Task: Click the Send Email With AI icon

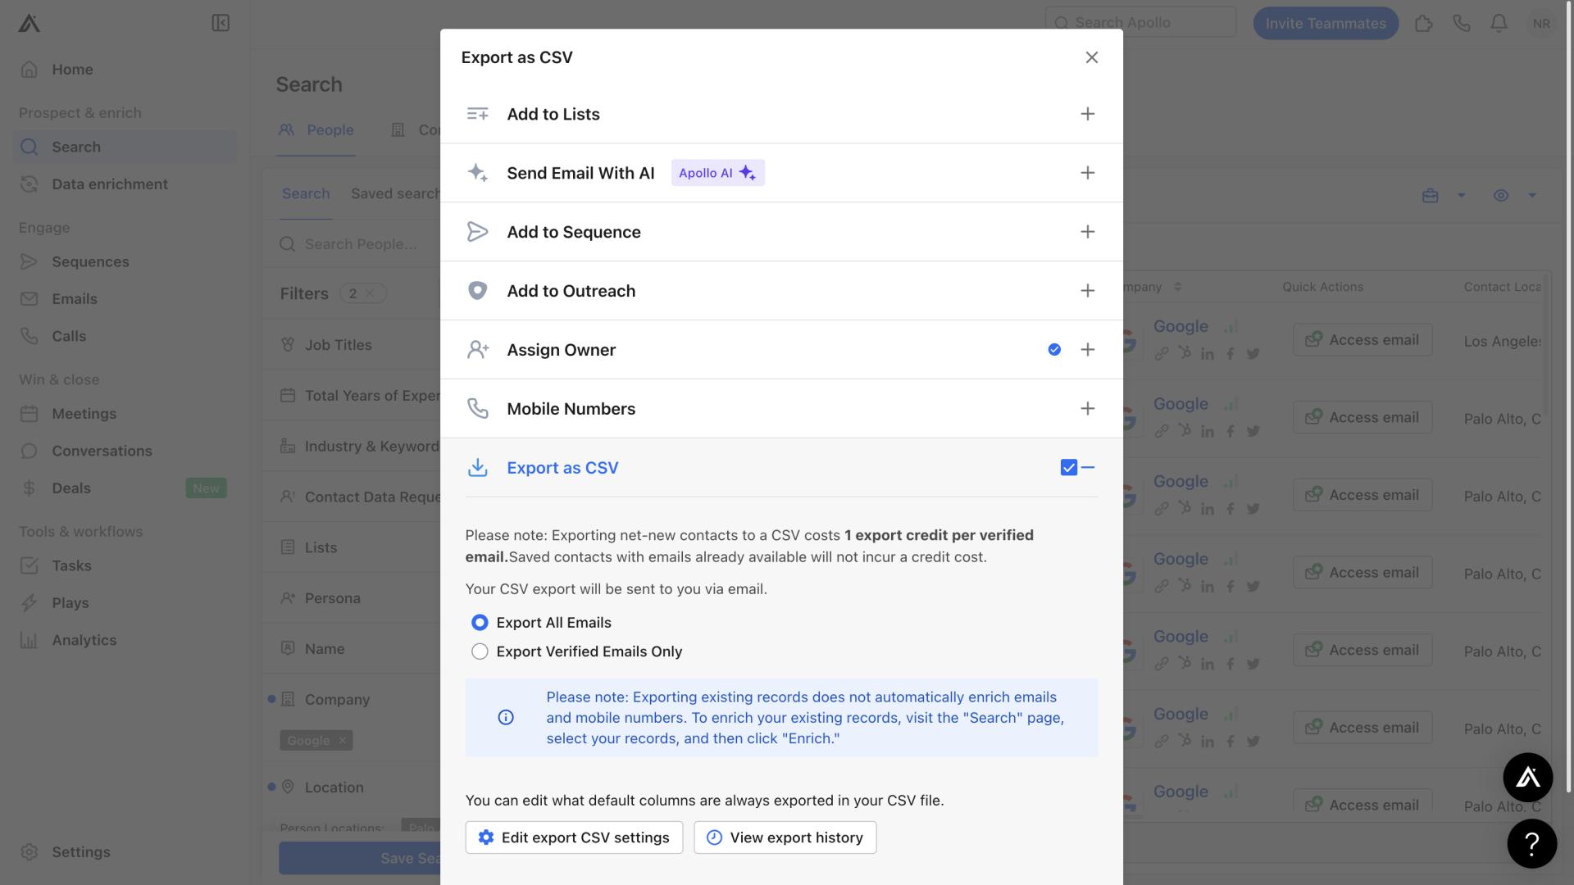Action: (477, 173)
